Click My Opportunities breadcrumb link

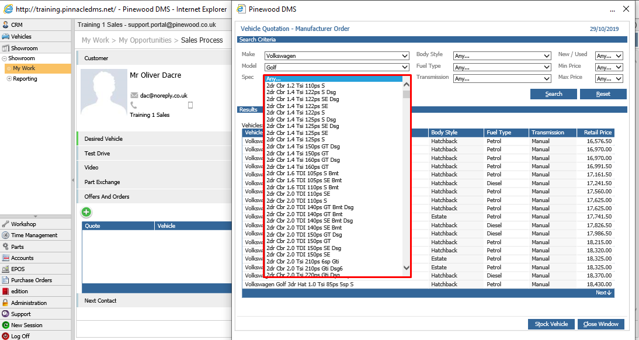pos(145,40)
